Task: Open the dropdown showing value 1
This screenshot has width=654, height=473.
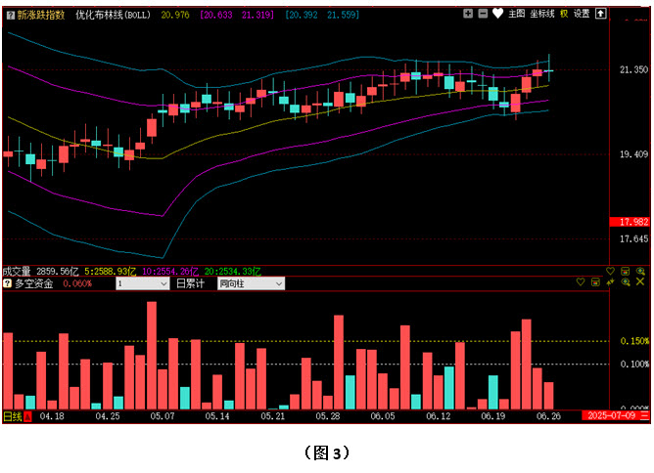Action: 142,283
